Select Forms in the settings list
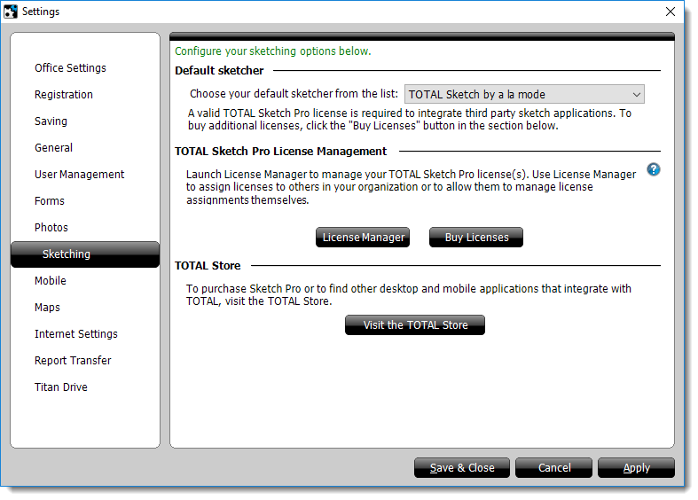This screenshot has width=698, height=500. point(50,201)
